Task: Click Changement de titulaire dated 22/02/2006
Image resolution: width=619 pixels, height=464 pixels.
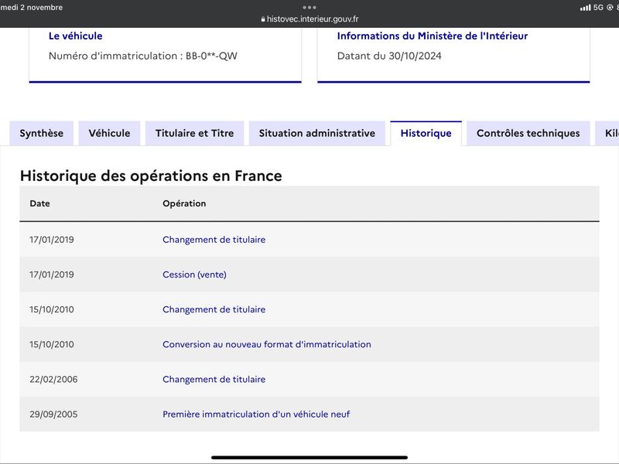Action: click(214, 379)
